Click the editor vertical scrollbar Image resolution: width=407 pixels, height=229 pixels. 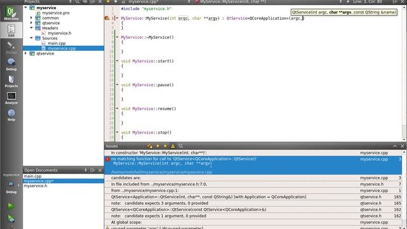point(404,73)
